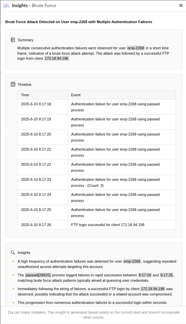Click the emp-2268 tag in Insights list

[x=132, y=261]
